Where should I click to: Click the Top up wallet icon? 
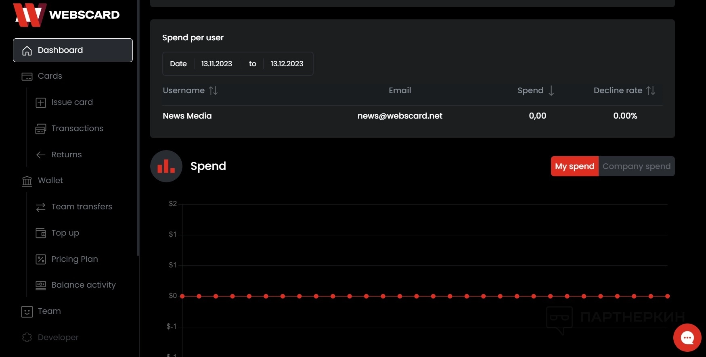point(41,233)
